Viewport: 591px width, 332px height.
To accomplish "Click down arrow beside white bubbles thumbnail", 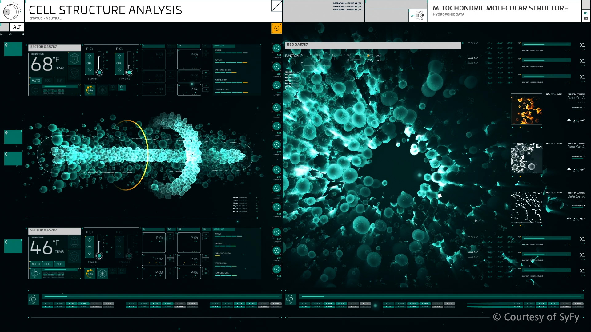I will (x=582, y=170).
